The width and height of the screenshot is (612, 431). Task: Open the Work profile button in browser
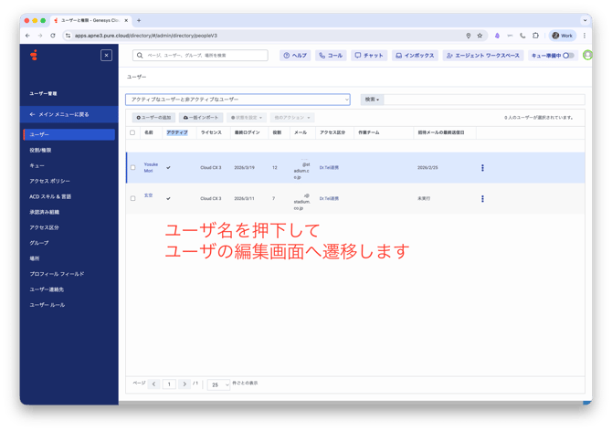[563, 36]
